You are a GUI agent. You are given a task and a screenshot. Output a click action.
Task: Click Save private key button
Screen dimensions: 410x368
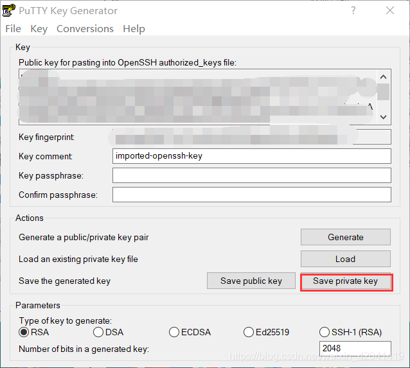[345, 281]
